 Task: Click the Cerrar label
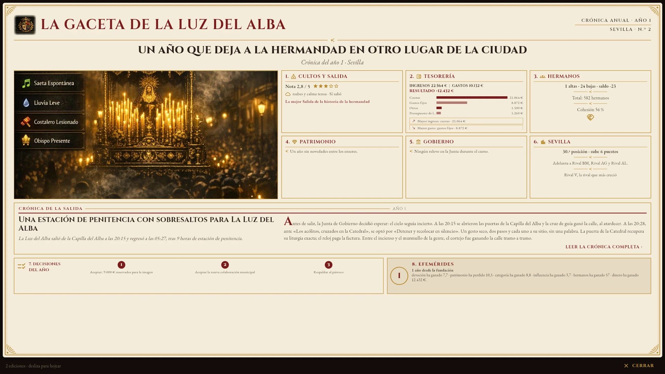click(x=643, y=366)
